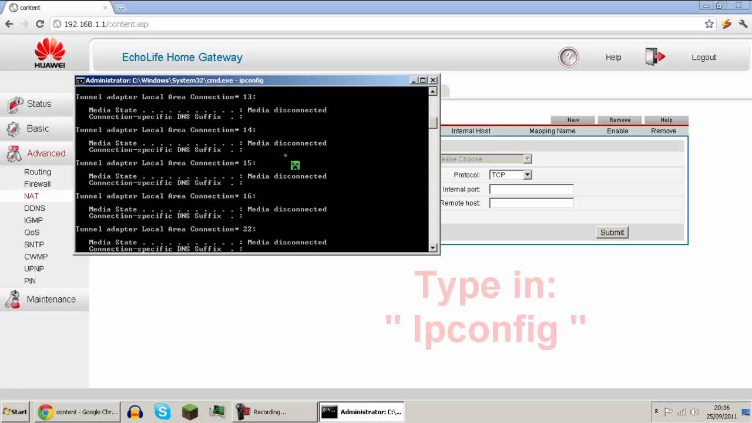The width and height of the screenshot is (752, 423).
Task: Click the browser Back arrow
Action: point(9,24)
